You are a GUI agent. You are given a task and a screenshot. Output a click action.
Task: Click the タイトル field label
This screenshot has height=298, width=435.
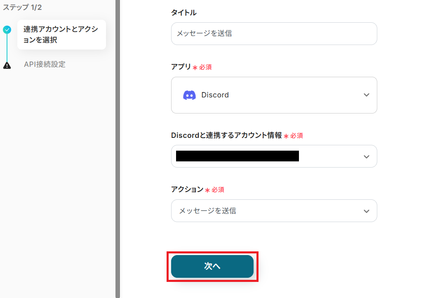(x=183, y=13)
